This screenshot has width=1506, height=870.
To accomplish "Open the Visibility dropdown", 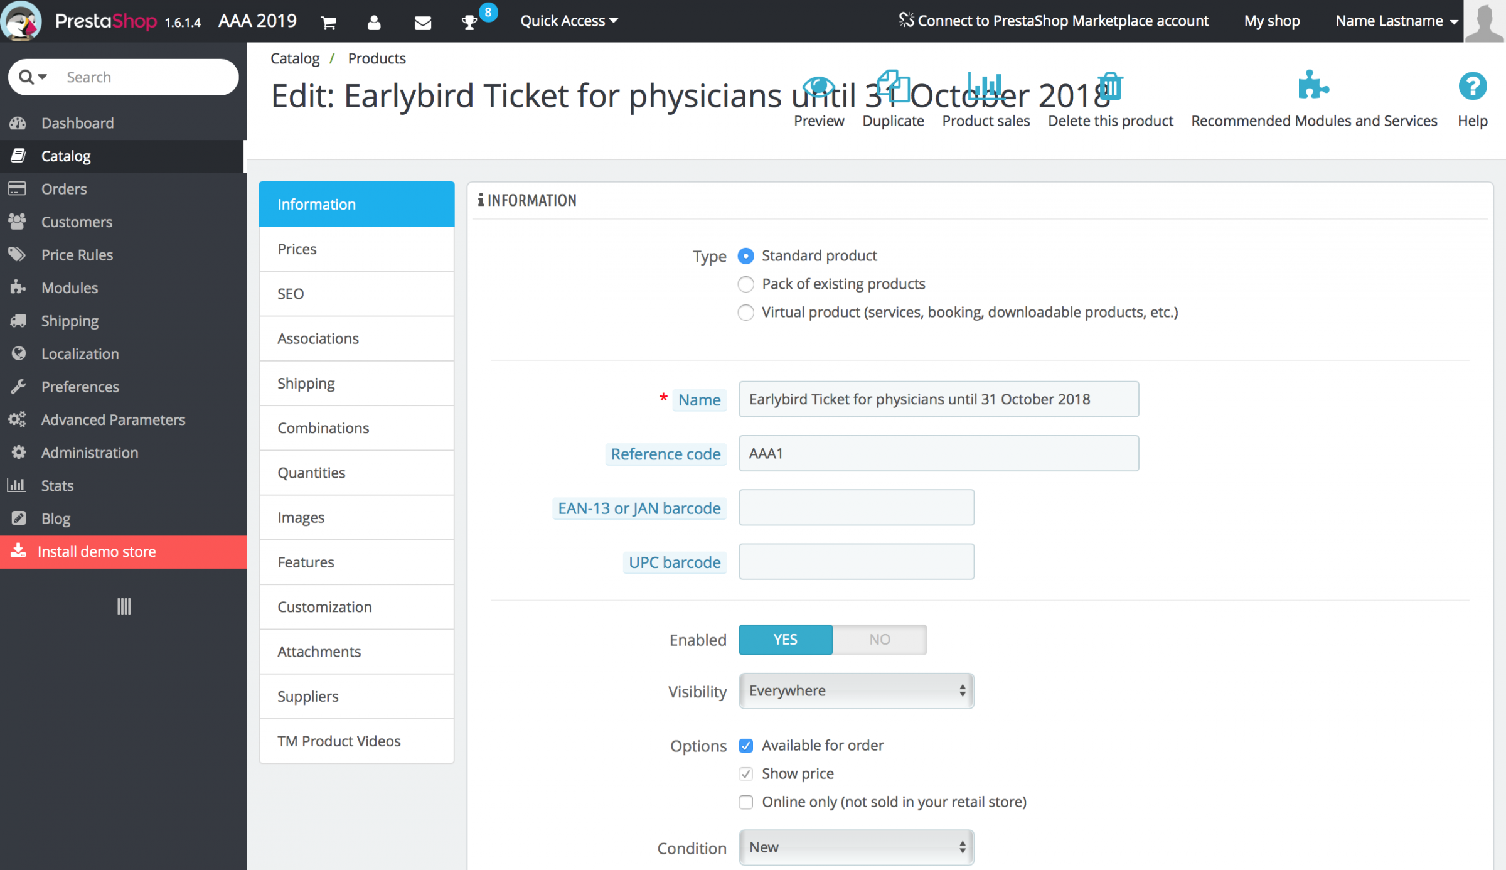I will (856, 691).
